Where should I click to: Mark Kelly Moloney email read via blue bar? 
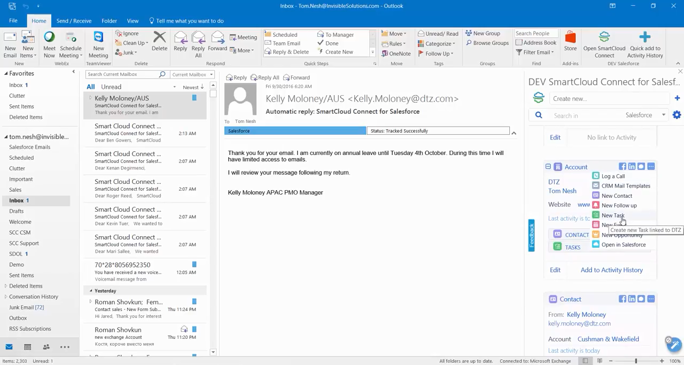tap(194, 97)
